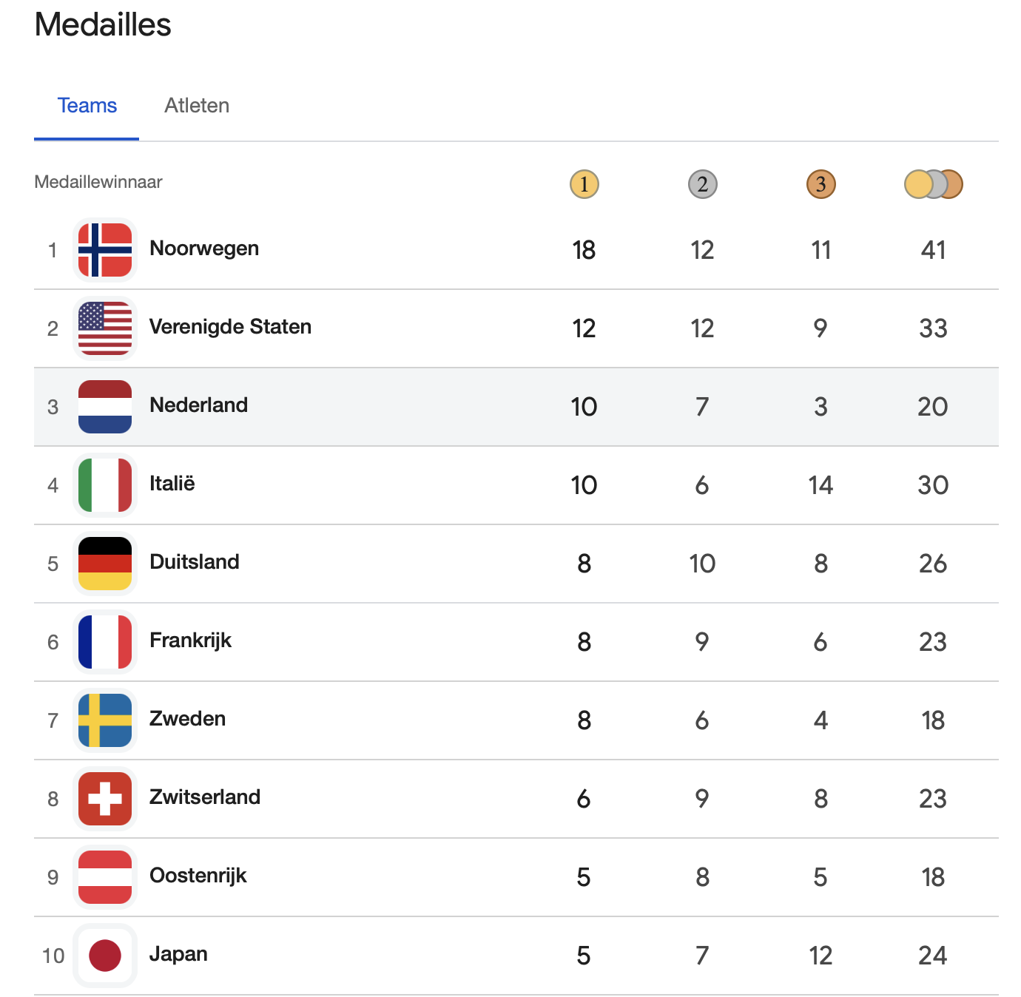Click the United States flag icon
This screenshot has width=1021, height=997.
[x=105, y=328]
